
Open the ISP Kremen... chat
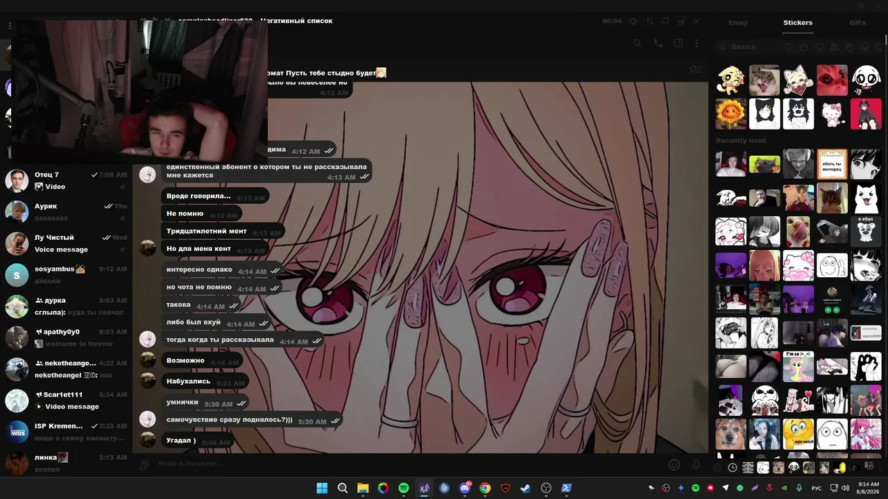tap(66, 432)
